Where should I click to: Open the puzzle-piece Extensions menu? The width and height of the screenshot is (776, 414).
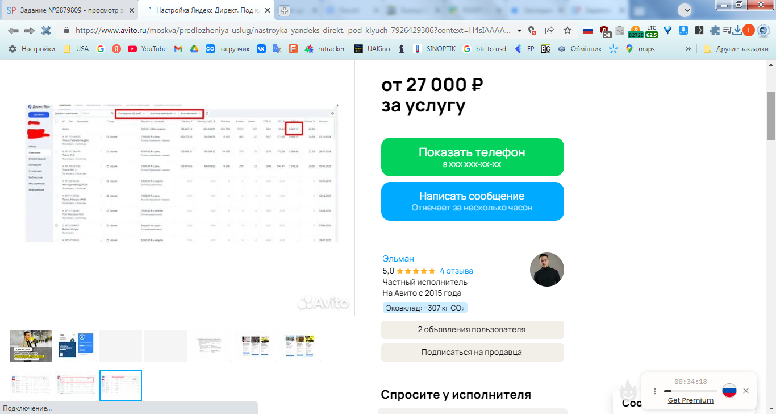(x=714, y=31)
